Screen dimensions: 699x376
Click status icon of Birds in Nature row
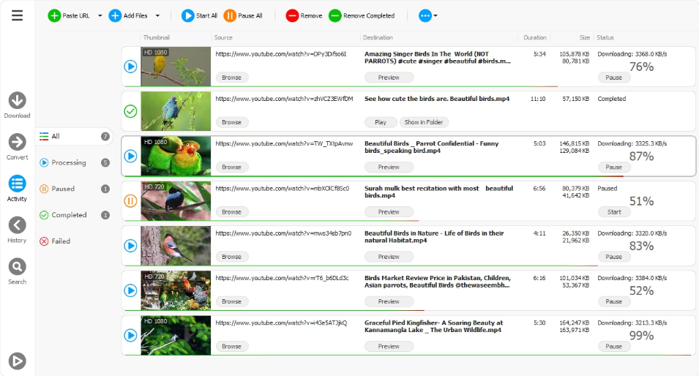[130, 246]
